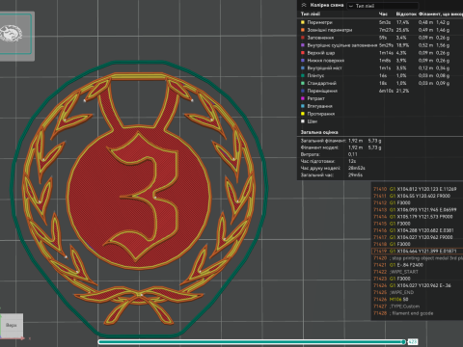Click the slider value box 423
This screenshot has width=463, height=347.
point(413,342)
